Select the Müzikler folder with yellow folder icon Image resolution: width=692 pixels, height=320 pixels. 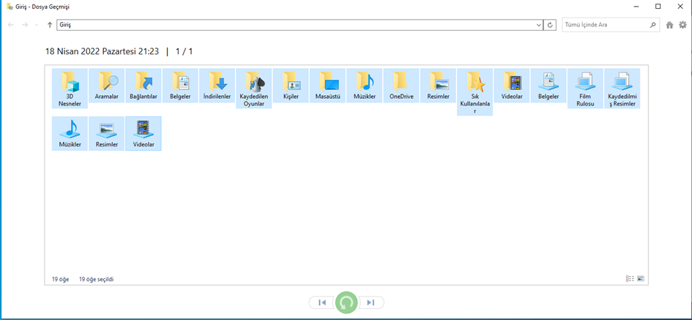[365, 86]
